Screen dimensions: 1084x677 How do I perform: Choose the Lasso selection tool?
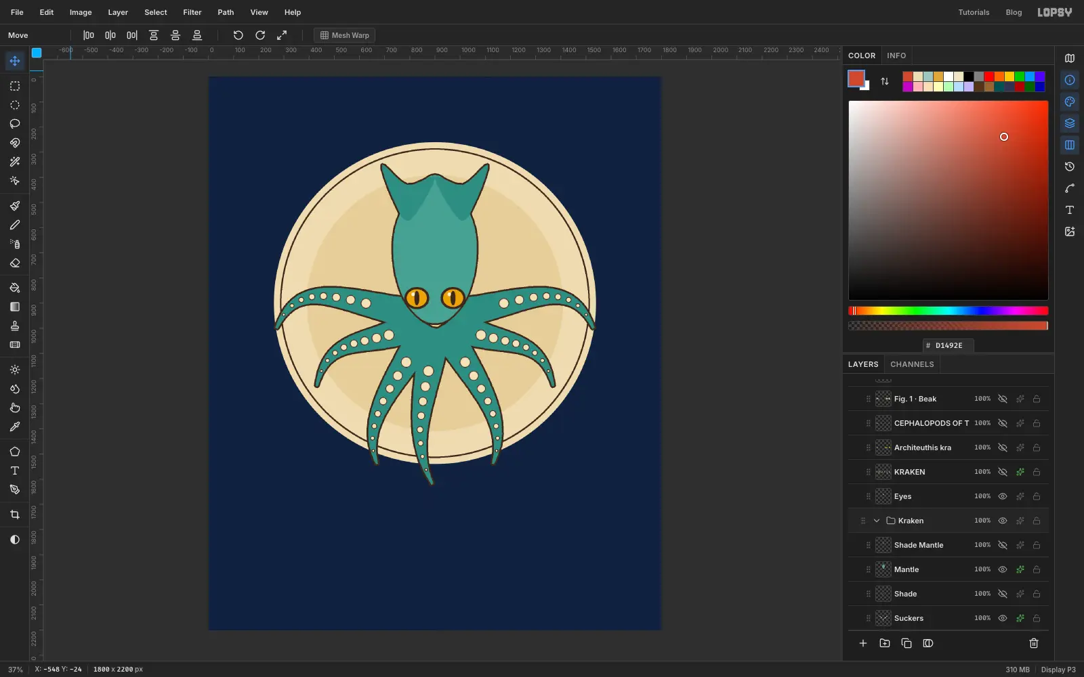[15, 124]
